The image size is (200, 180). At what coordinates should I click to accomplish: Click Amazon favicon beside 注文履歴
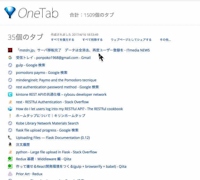(x=10, y=145)
